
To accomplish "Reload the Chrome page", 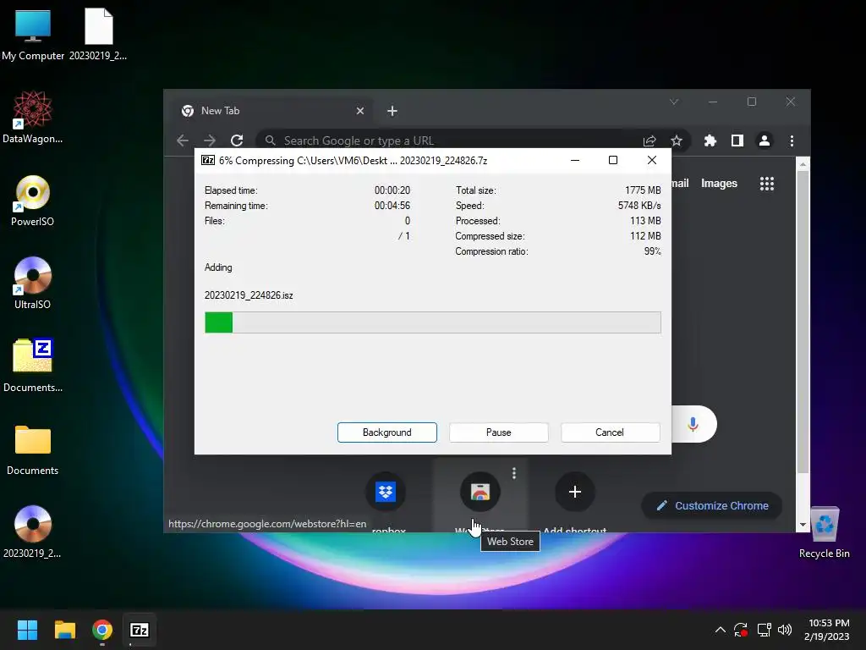I will point(237,140).
